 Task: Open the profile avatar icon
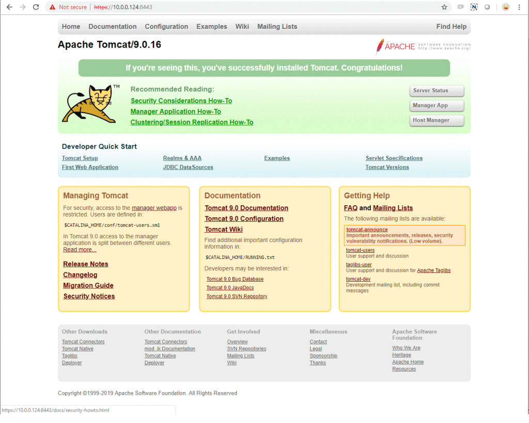click(506, 7)
